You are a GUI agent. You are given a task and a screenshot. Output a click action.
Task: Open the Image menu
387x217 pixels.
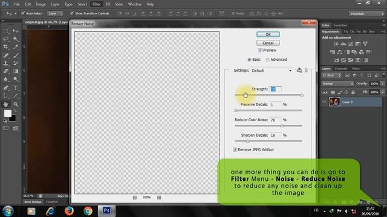41,4
